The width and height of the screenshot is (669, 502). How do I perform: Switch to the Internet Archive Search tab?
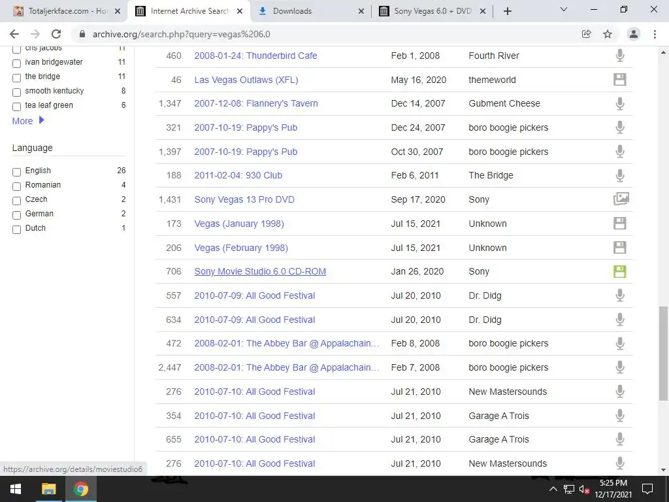click(x=188, y=11)
